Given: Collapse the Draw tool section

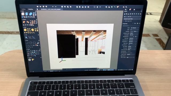Looking at the screenshot, I should point(26,40).
